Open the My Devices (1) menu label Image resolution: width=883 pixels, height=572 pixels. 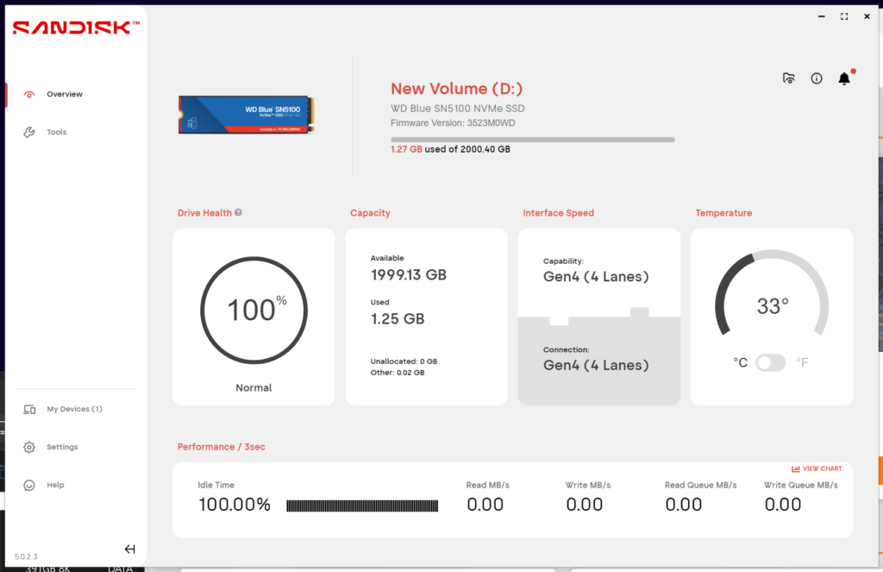pos(74,409)
